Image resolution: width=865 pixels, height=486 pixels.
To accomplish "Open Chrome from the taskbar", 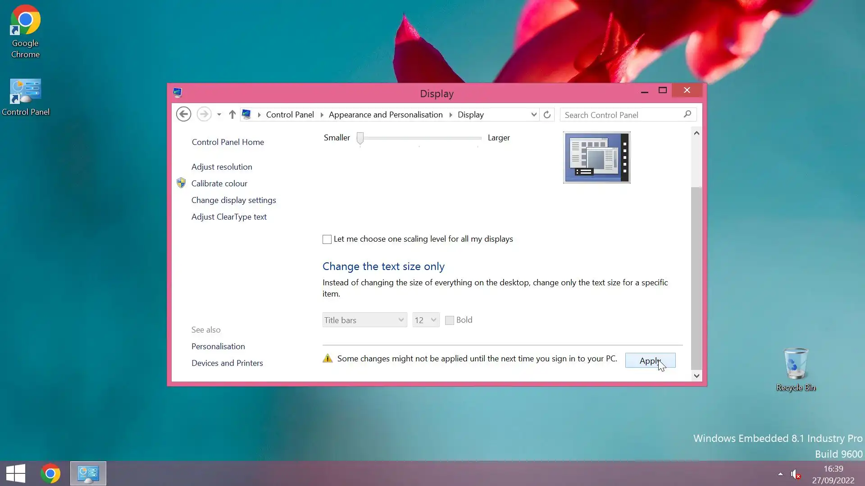I will pyautogui.click(x=50, y=473).
